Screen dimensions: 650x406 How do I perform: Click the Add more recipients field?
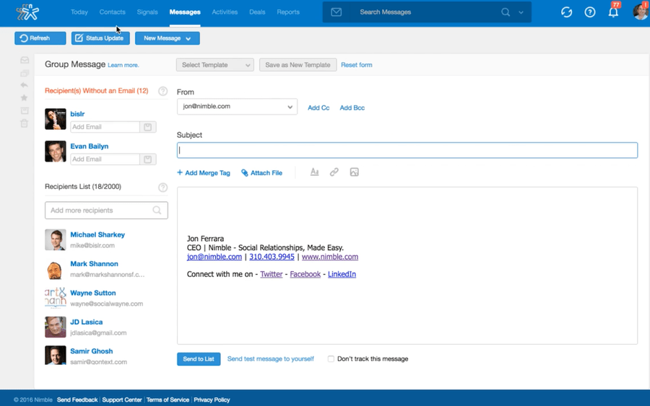point(106,211)
